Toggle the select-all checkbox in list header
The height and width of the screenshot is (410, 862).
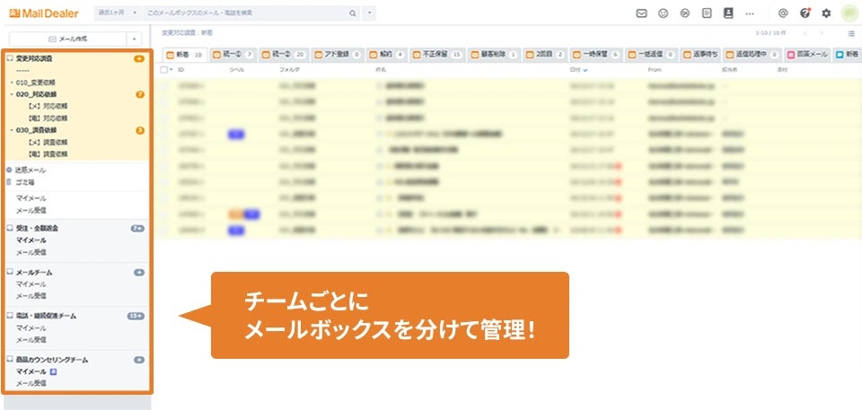163,69
